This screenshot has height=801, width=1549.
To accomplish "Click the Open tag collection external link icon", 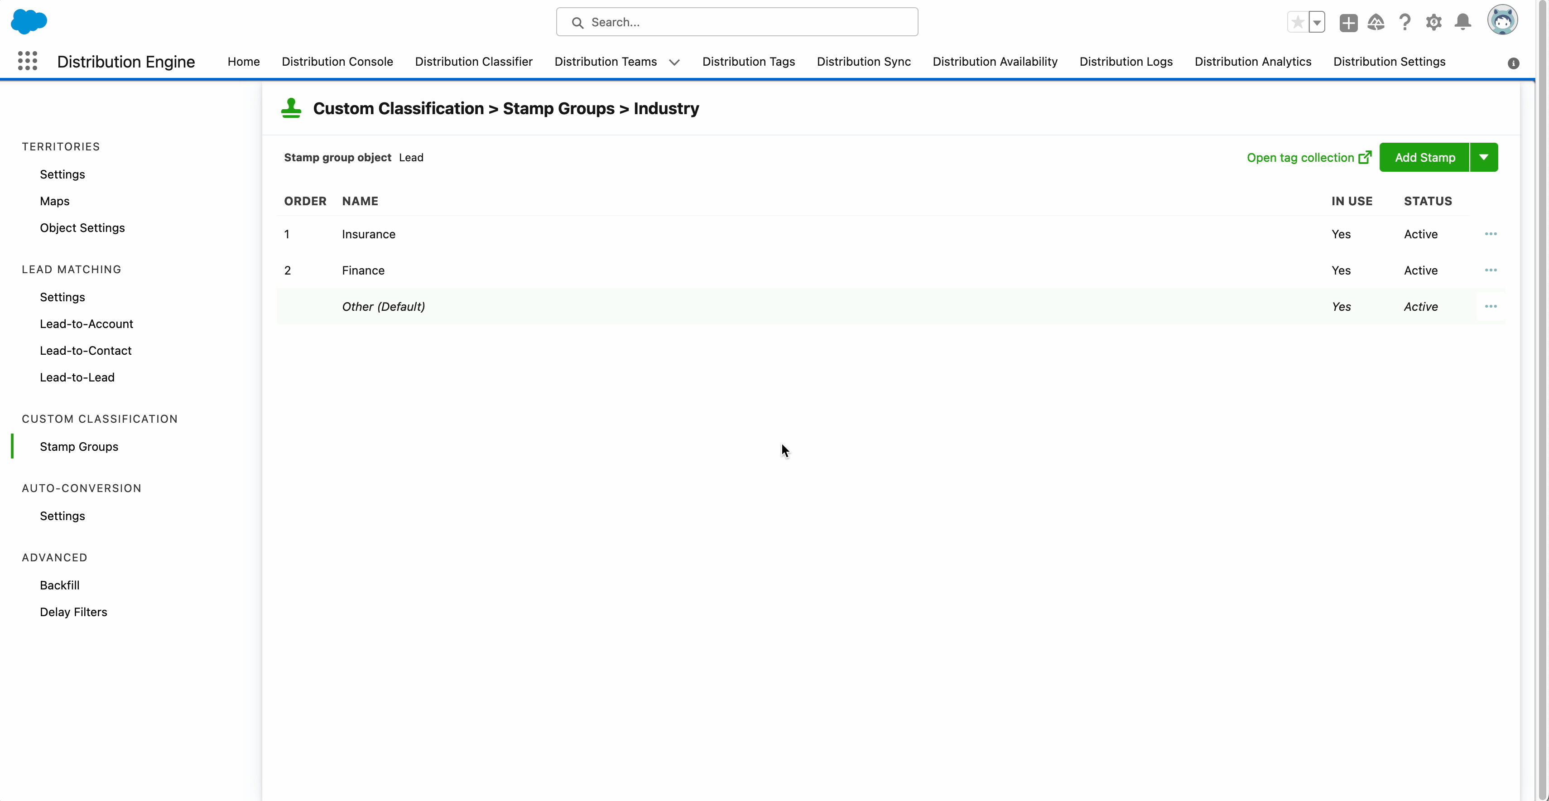I will pos(1365,157).
